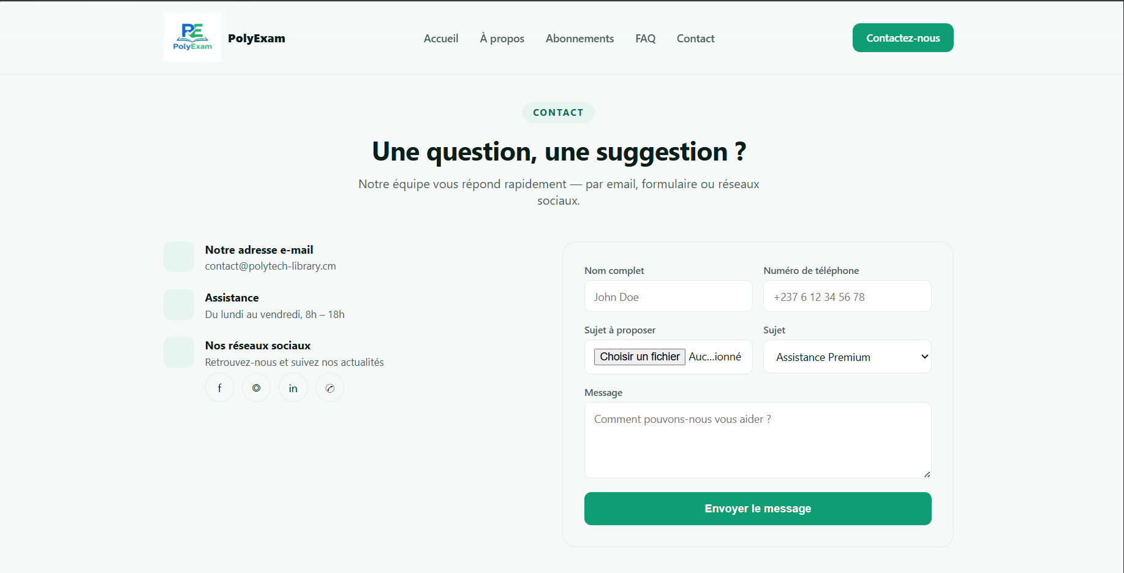Open the À propos page
The width and height of the screenshot is (1124, 573).
(502, 38)
